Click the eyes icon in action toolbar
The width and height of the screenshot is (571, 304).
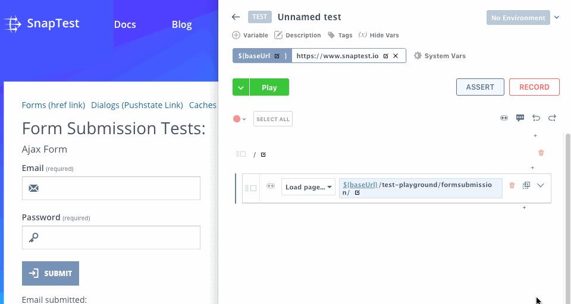tap(504, 118)
